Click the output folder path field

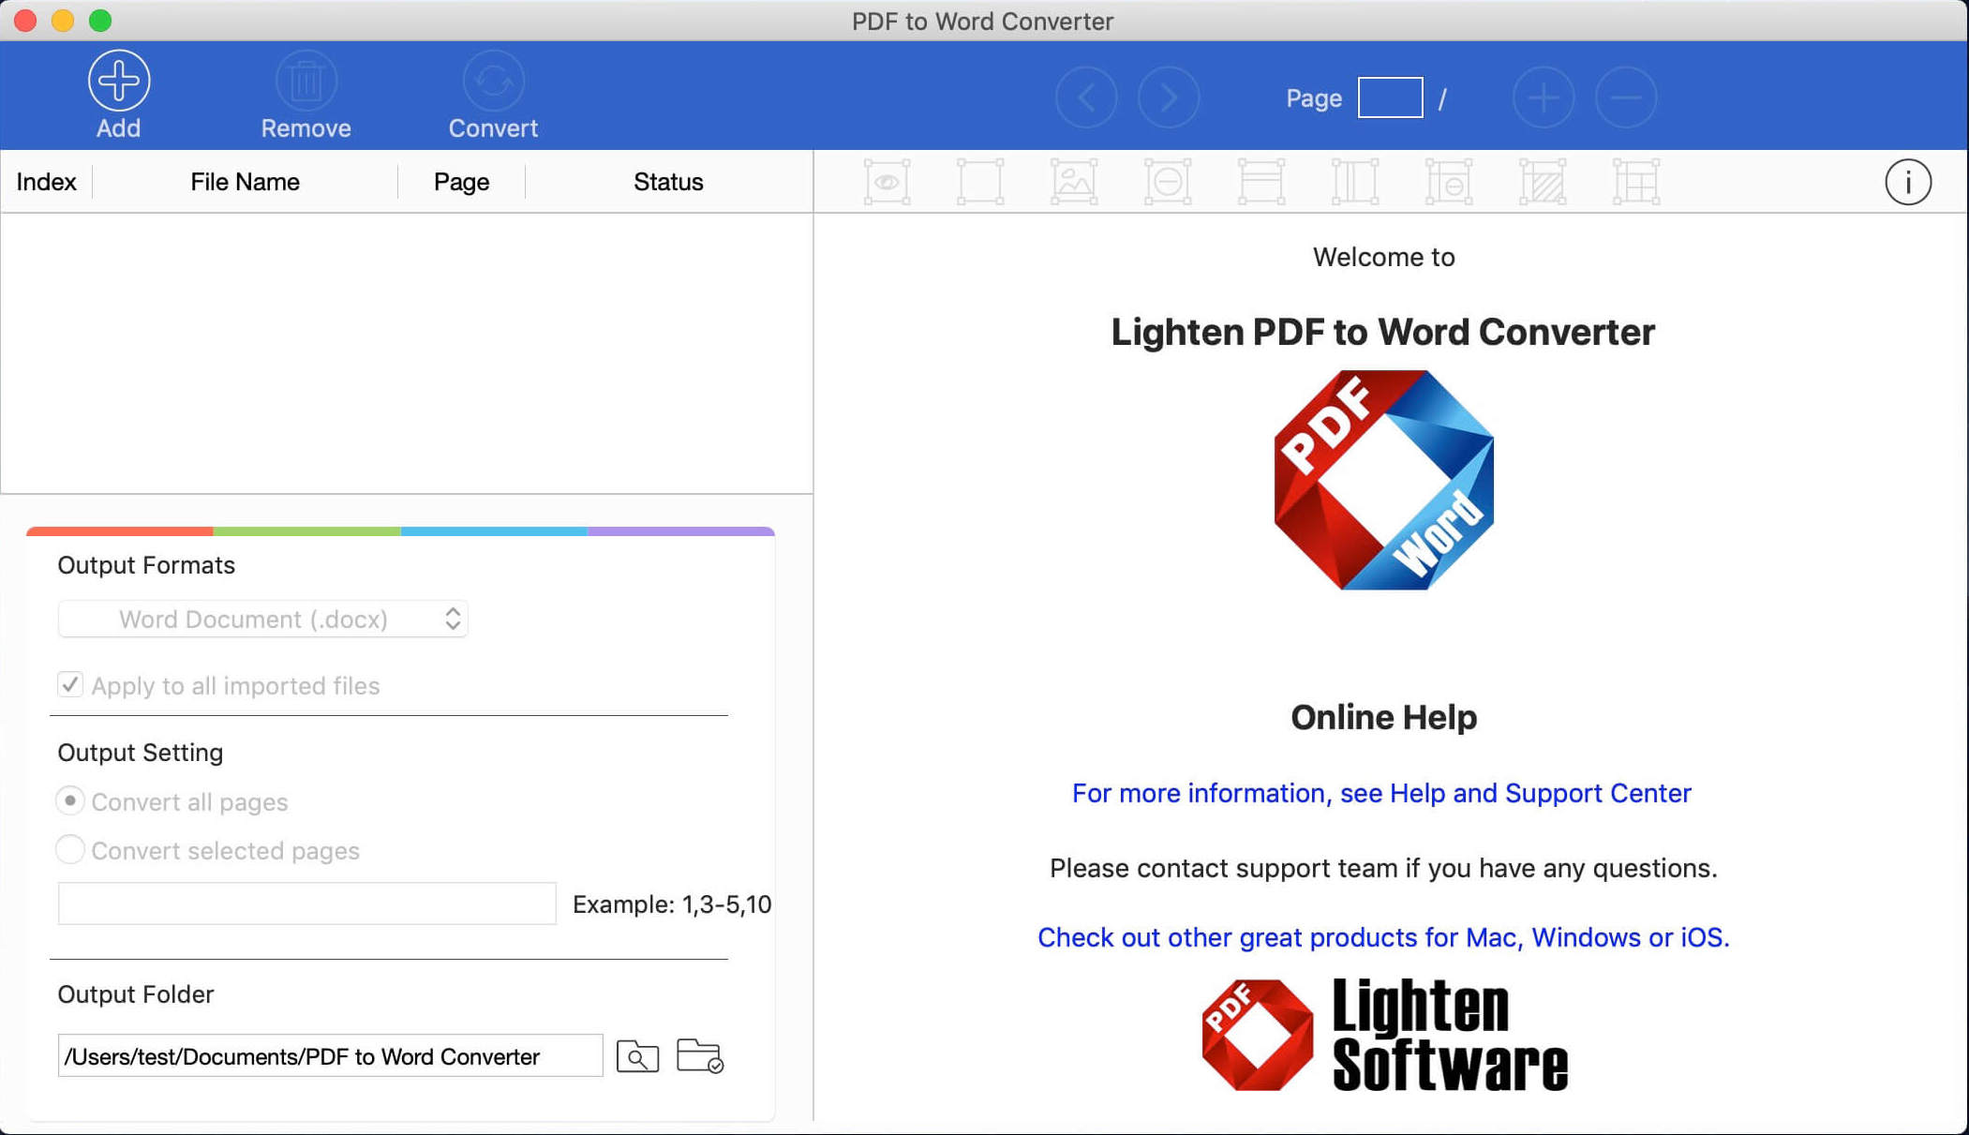point(330,1056)
